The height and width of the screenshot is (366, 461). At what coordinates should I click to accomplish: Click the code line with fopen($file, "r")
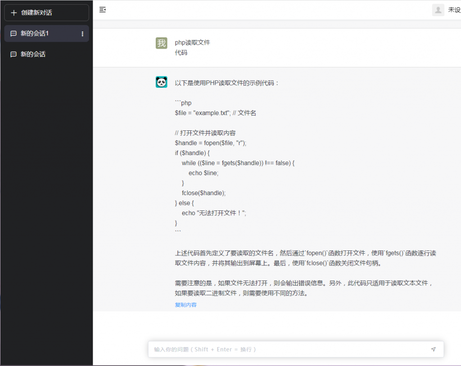[x=211, y=143]
